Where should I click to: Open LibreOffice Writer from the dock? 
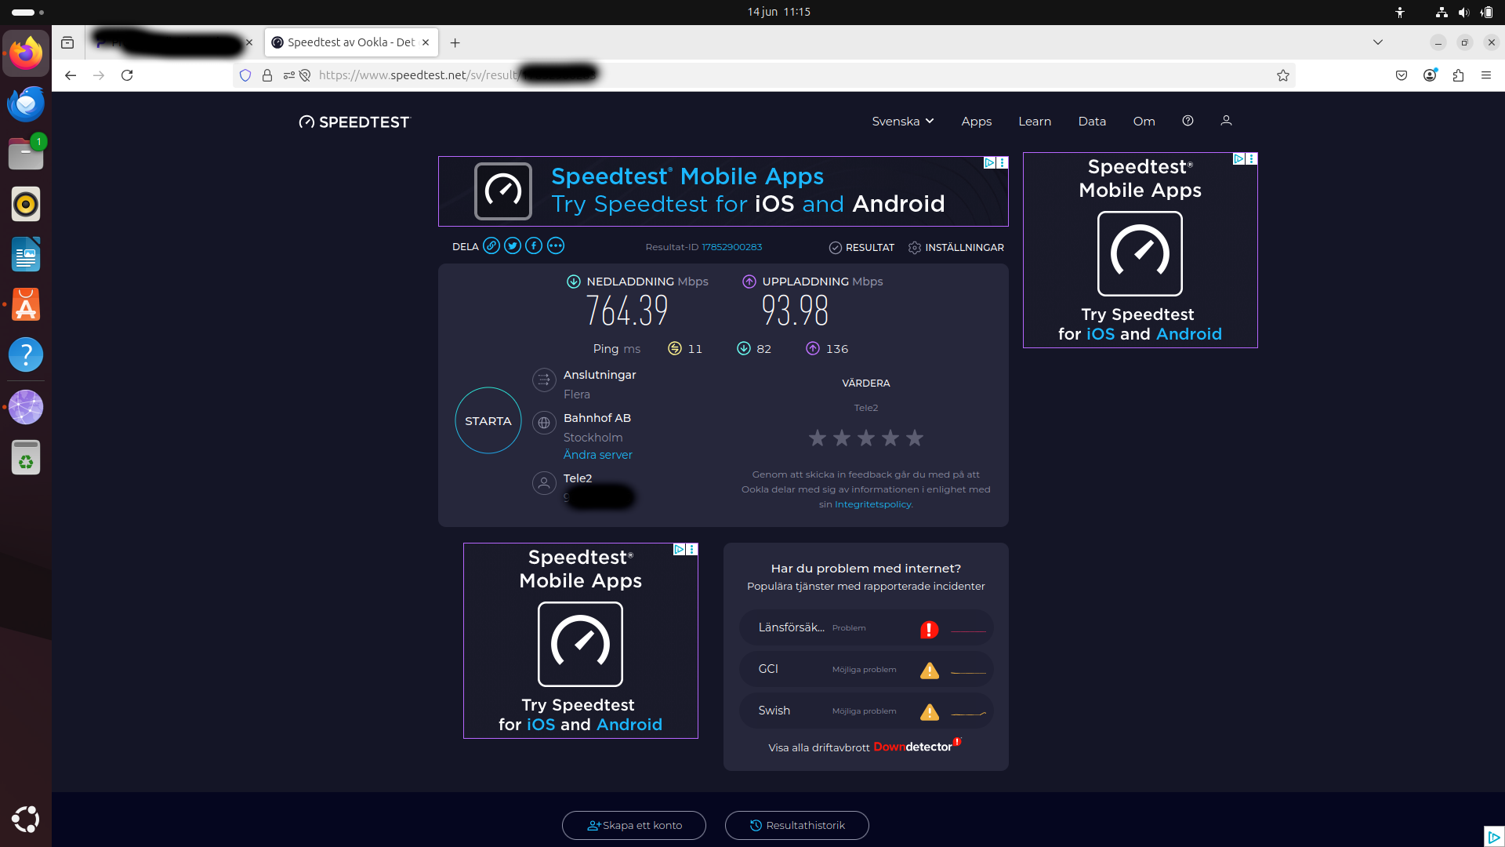(x=26, y=254)
